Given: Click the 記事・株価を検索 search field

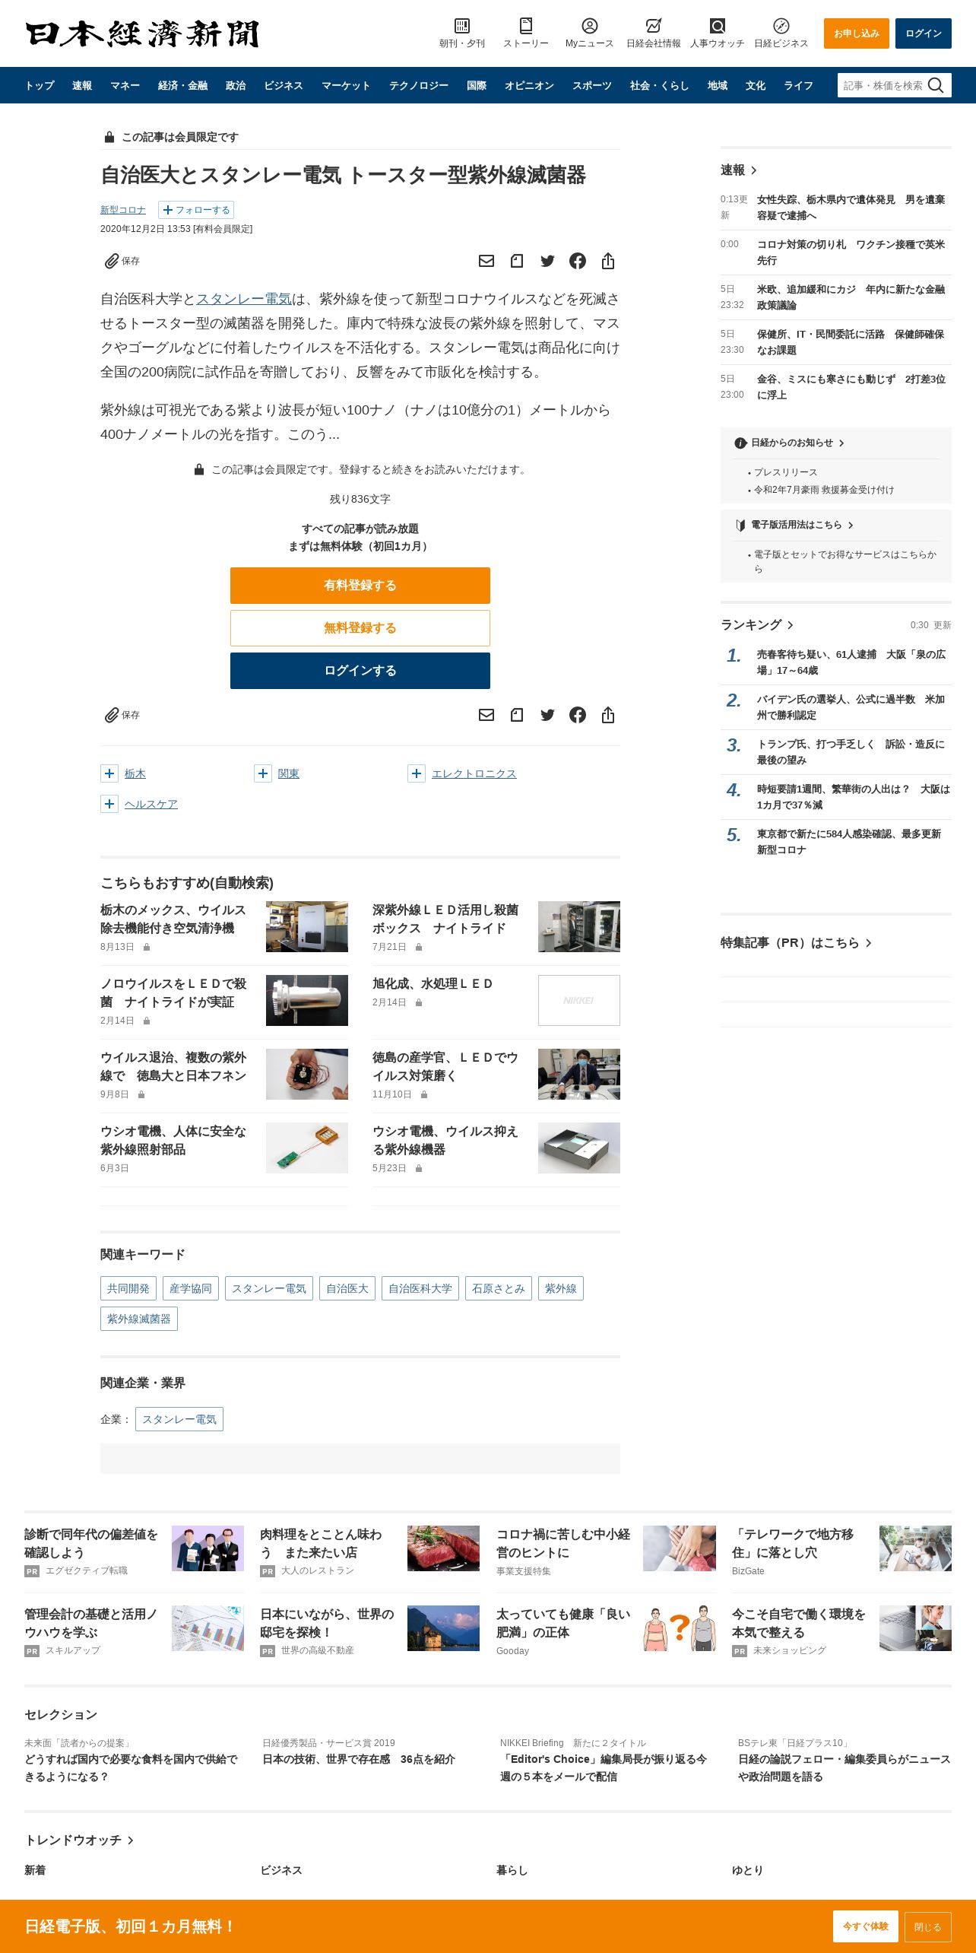Looking at the screenshot, I should (x=883, y=85).
